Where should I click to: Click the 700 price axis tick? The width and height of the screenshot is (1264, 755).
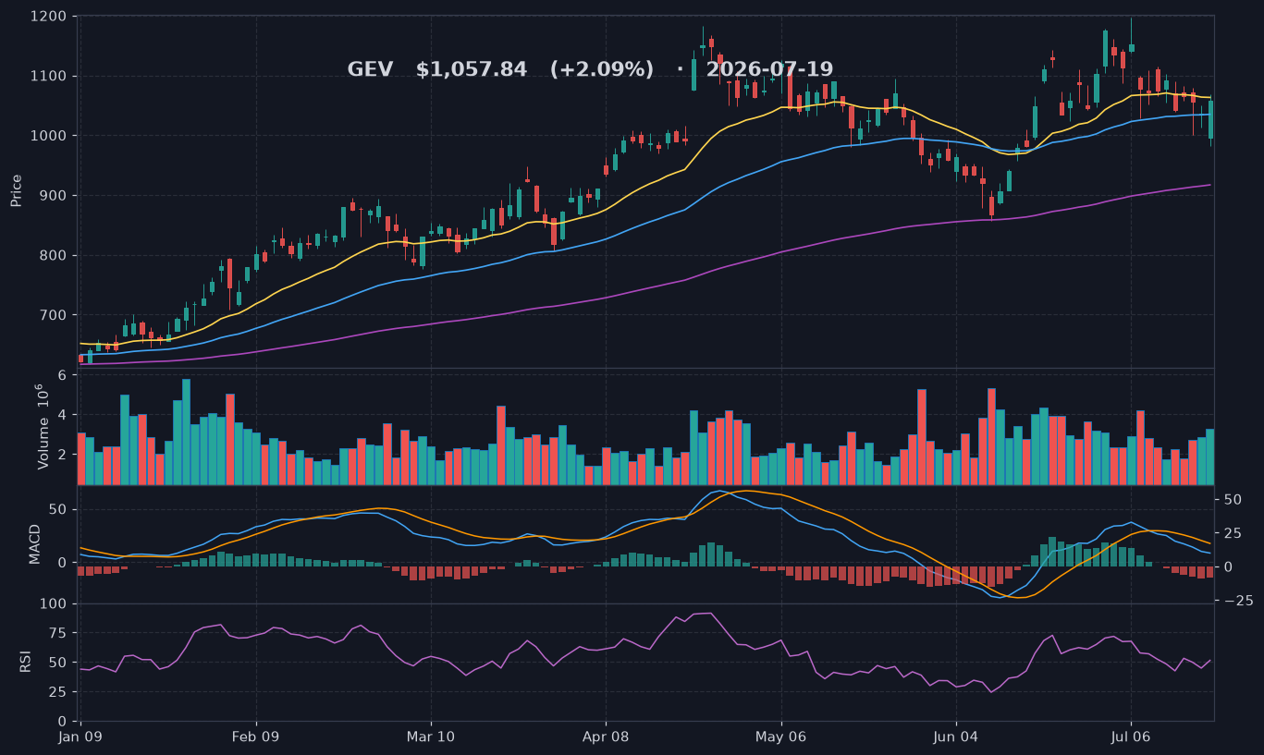pyautogui.click(x=53, y=315)
